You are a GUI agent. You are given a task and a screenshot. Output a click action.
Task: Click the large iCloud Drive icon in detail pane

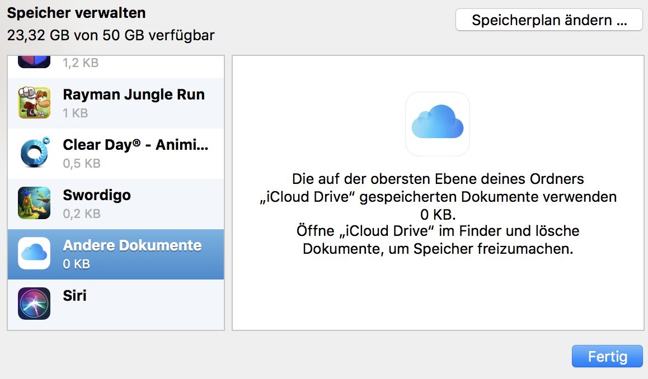(x=438, y=124)
